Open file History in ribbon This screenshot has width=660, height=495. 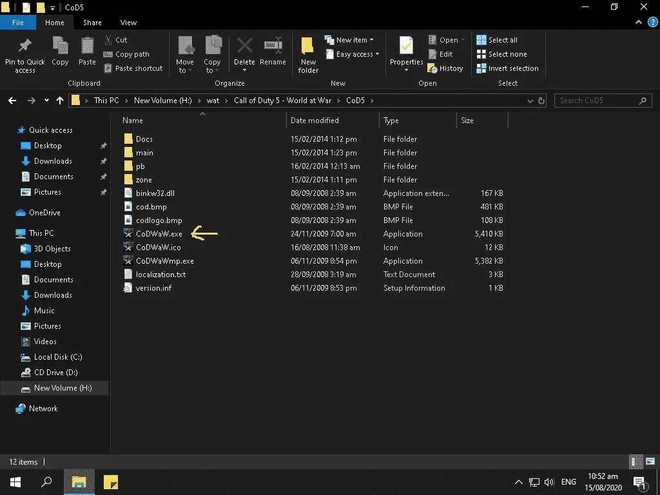click(445, 68)
